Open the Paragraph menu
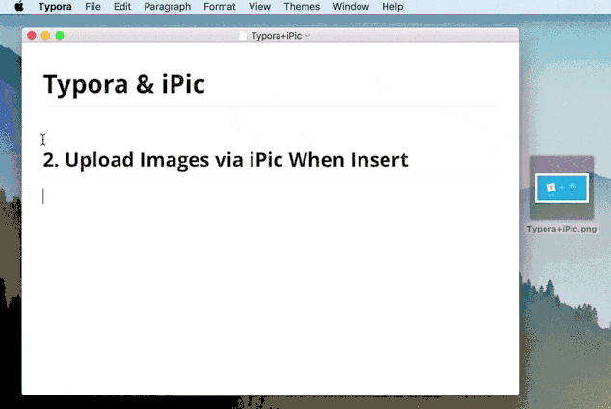611x409 pixels. pyautogui.click(x=167, y=7)
